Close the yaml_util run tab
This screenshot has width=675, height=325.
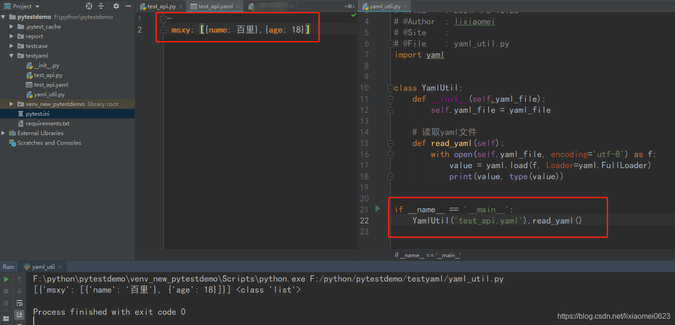[x=60, y=266]
